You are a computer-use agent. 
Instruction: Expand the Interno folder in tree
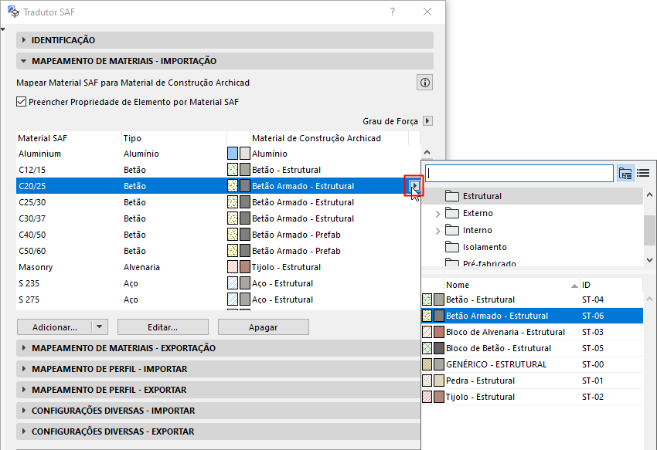coord(437,231)
